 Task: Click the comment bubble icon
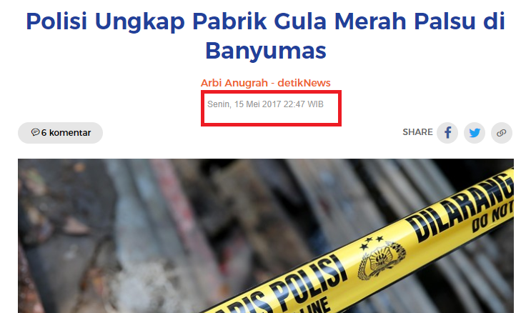(x=35, y=132)
